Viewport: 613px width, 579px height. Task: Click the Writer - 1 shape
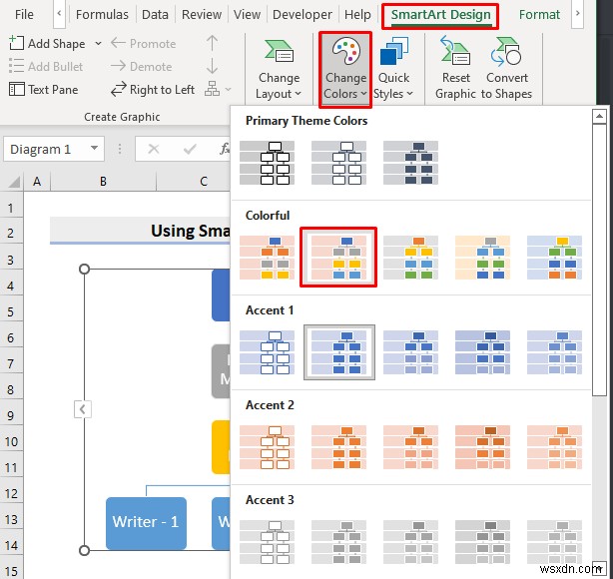[146, 523]
